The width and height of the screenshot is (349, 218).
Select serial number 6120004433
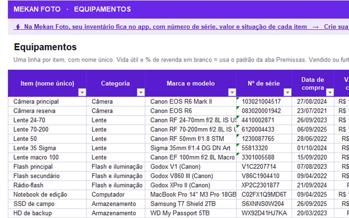point(264,129)
